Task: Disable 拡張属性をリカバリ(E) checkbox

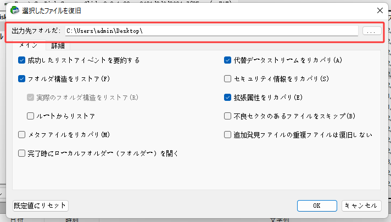Action: [x=228, y=98]
